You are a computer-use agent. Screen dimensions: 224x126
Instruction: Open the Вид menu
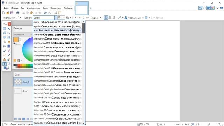tap(22, 8)
